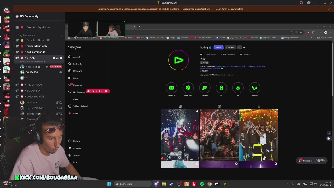Open the followers count 11,6 M
This screenshot has width=334, height=188.
[x=228, y=54]
